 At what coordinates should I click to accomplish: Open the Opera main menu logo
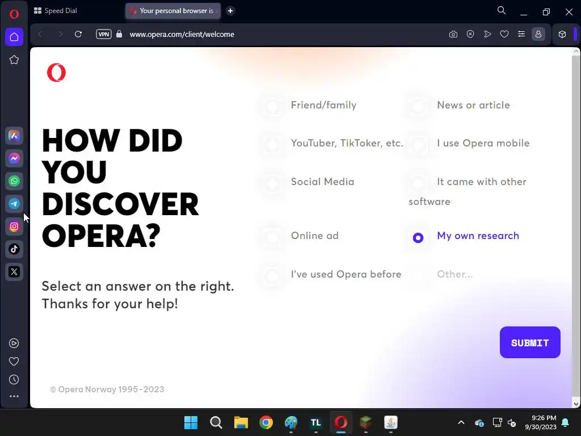tap(14, 14)
